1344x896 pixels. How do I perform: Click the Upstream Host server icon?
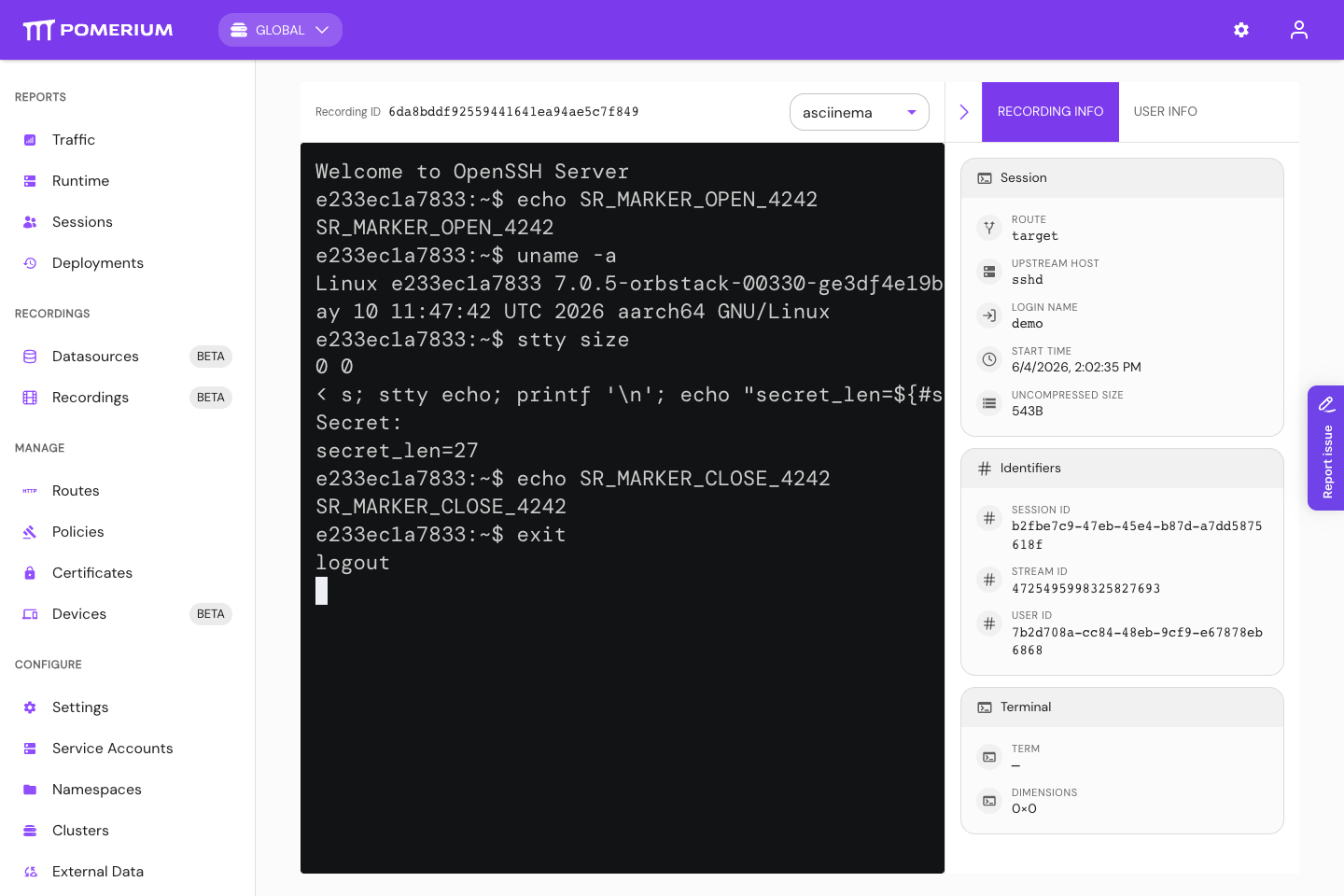(989, 272)
